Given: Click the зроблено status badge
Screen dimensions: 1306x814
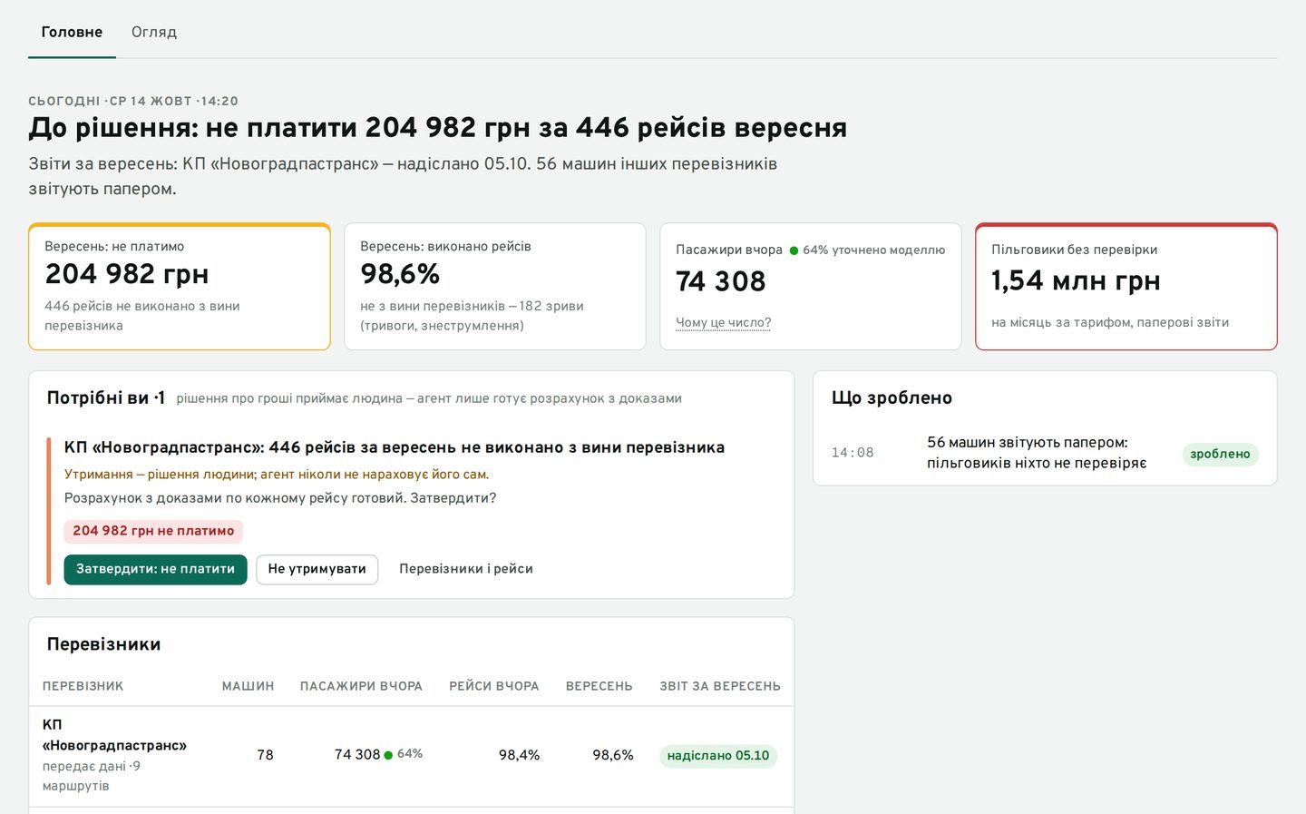Looking at the screenshot, I should [x=1220, y=454].
